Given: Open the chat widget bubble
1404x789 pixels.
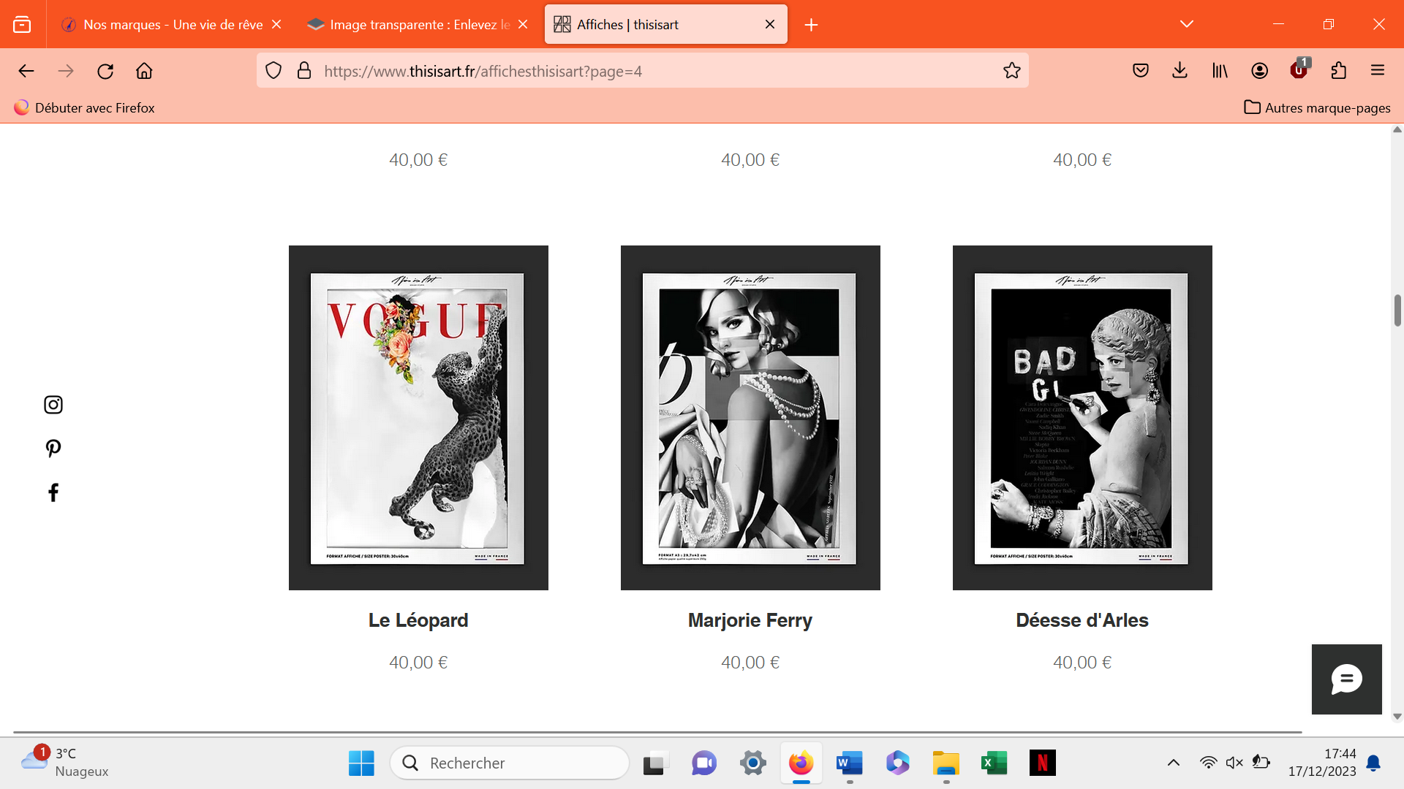Looking at the screenshot, I should pos(1346,679).
